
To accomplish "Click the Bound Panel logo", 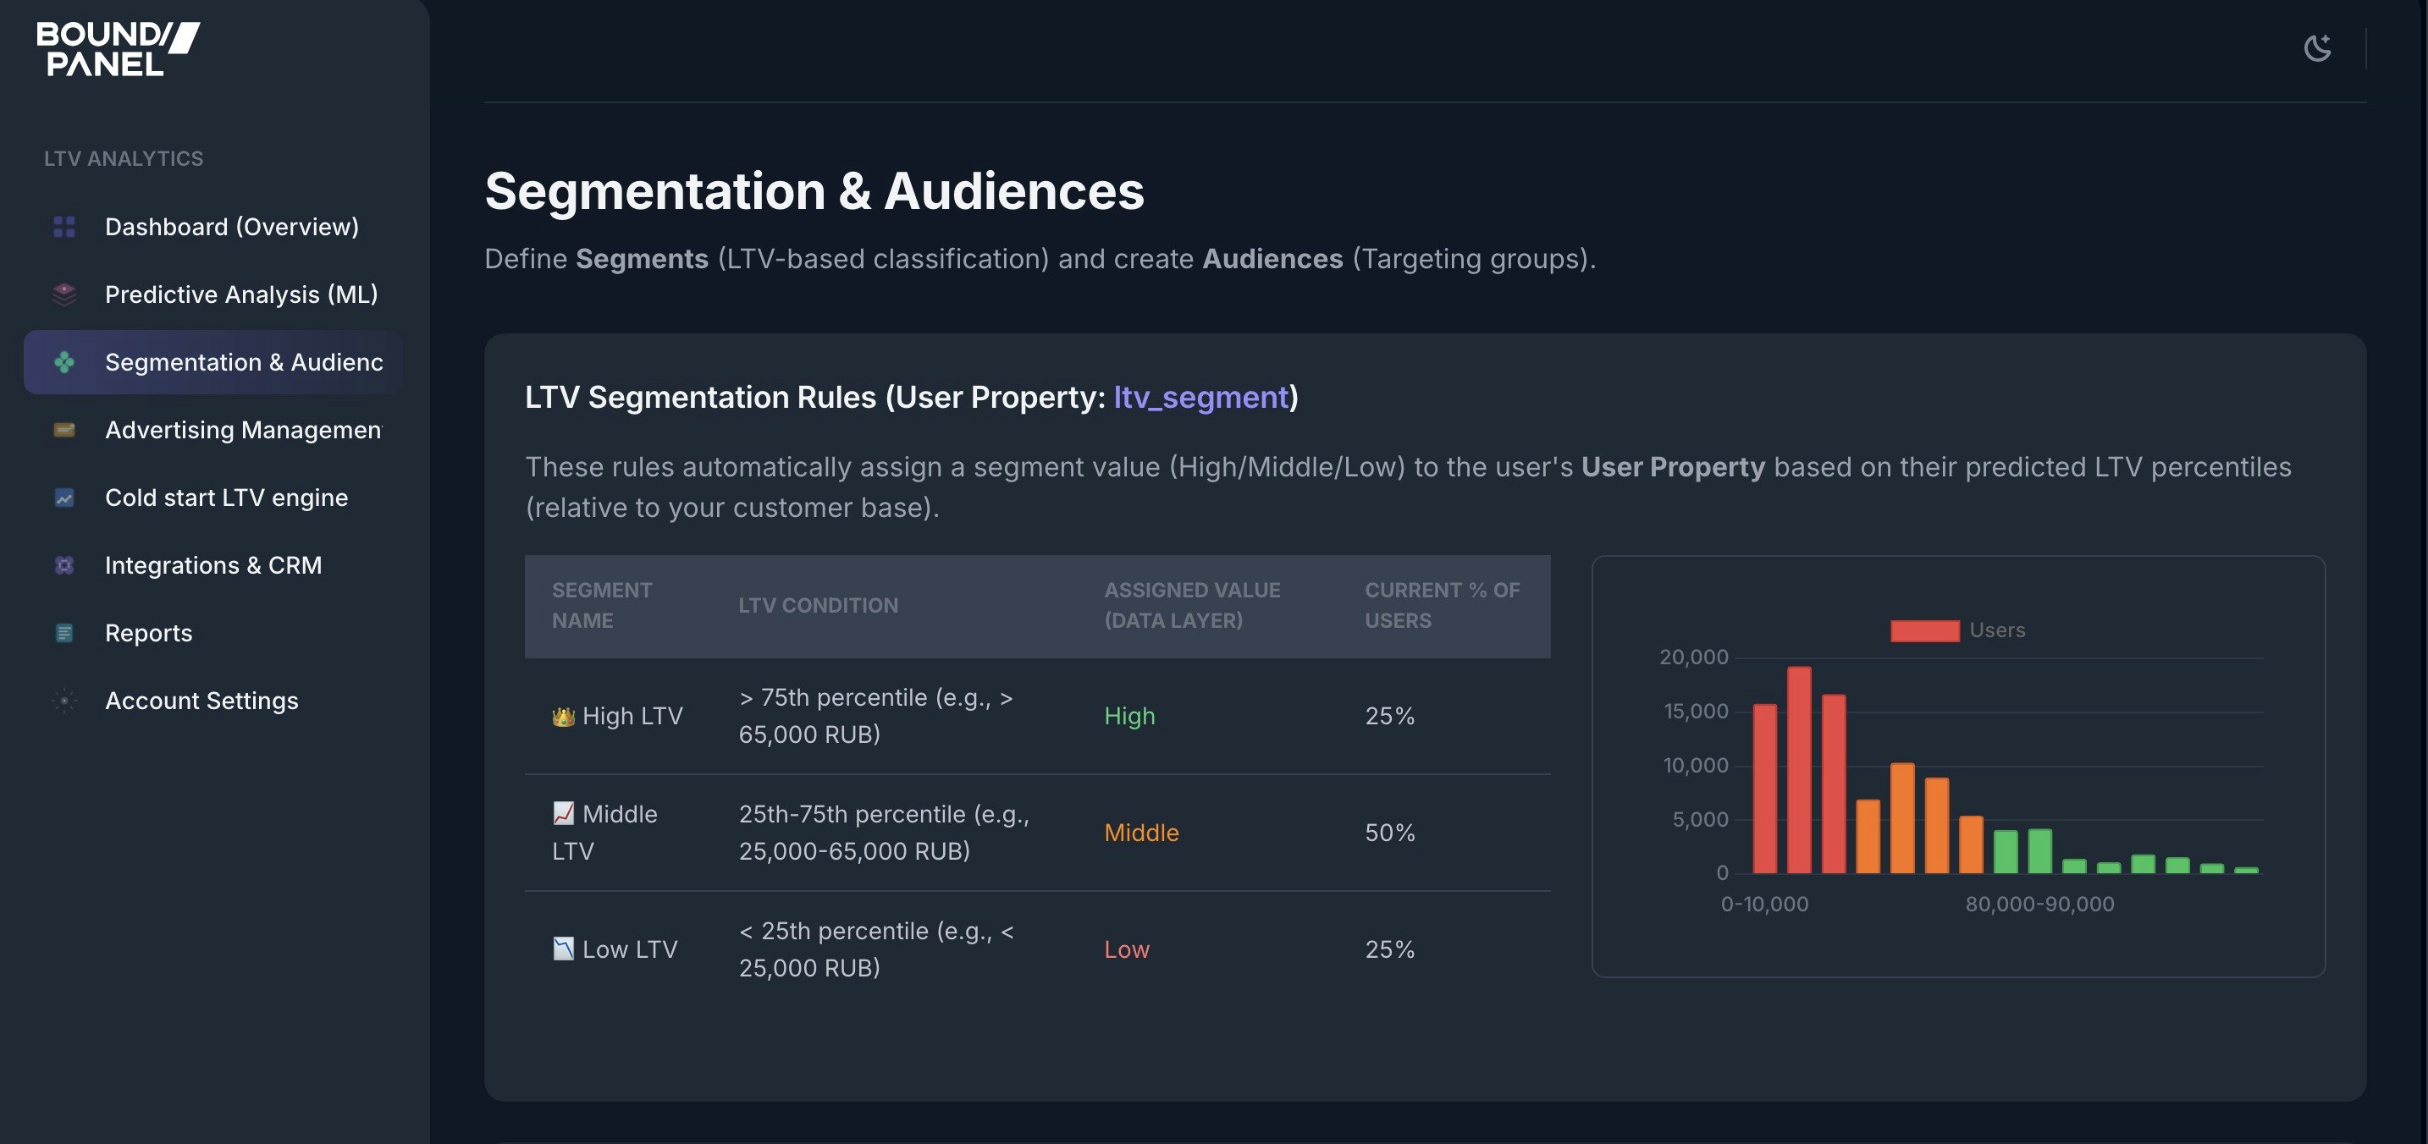I will click(x=117, y=49).
